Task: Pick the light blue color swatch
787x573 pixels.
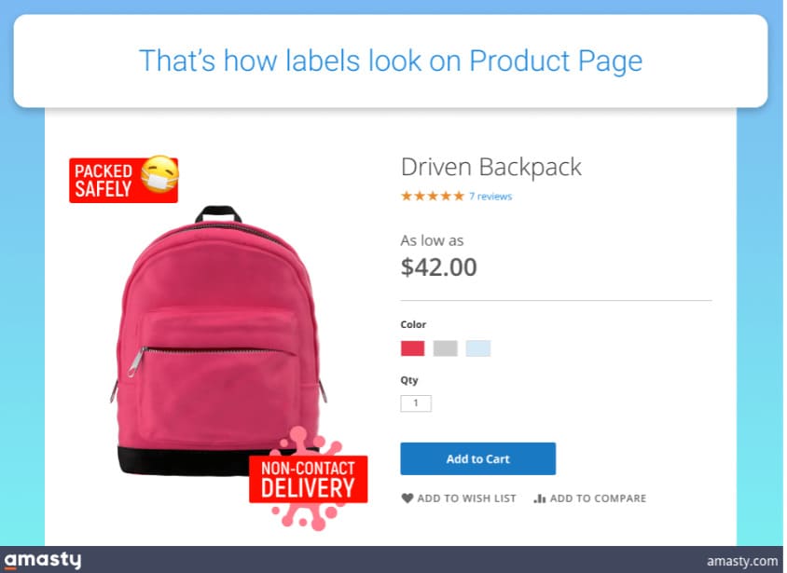Action: coord(477,348)
